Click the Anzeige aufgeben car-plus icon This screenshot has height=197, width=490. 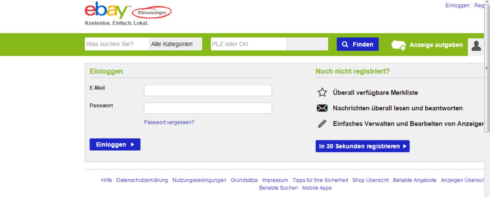click(x=398, y=45)
